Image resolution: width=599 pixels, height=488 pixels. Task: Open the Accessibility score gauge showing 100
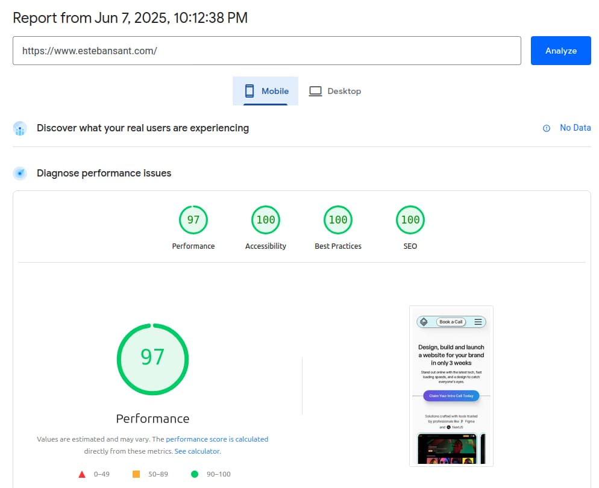266,220
